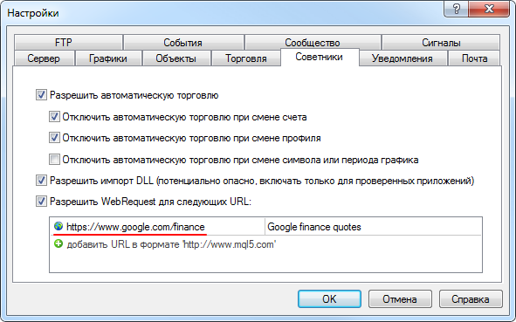
Task: Click the question mark help button in title bar
Action: point(456,9)
